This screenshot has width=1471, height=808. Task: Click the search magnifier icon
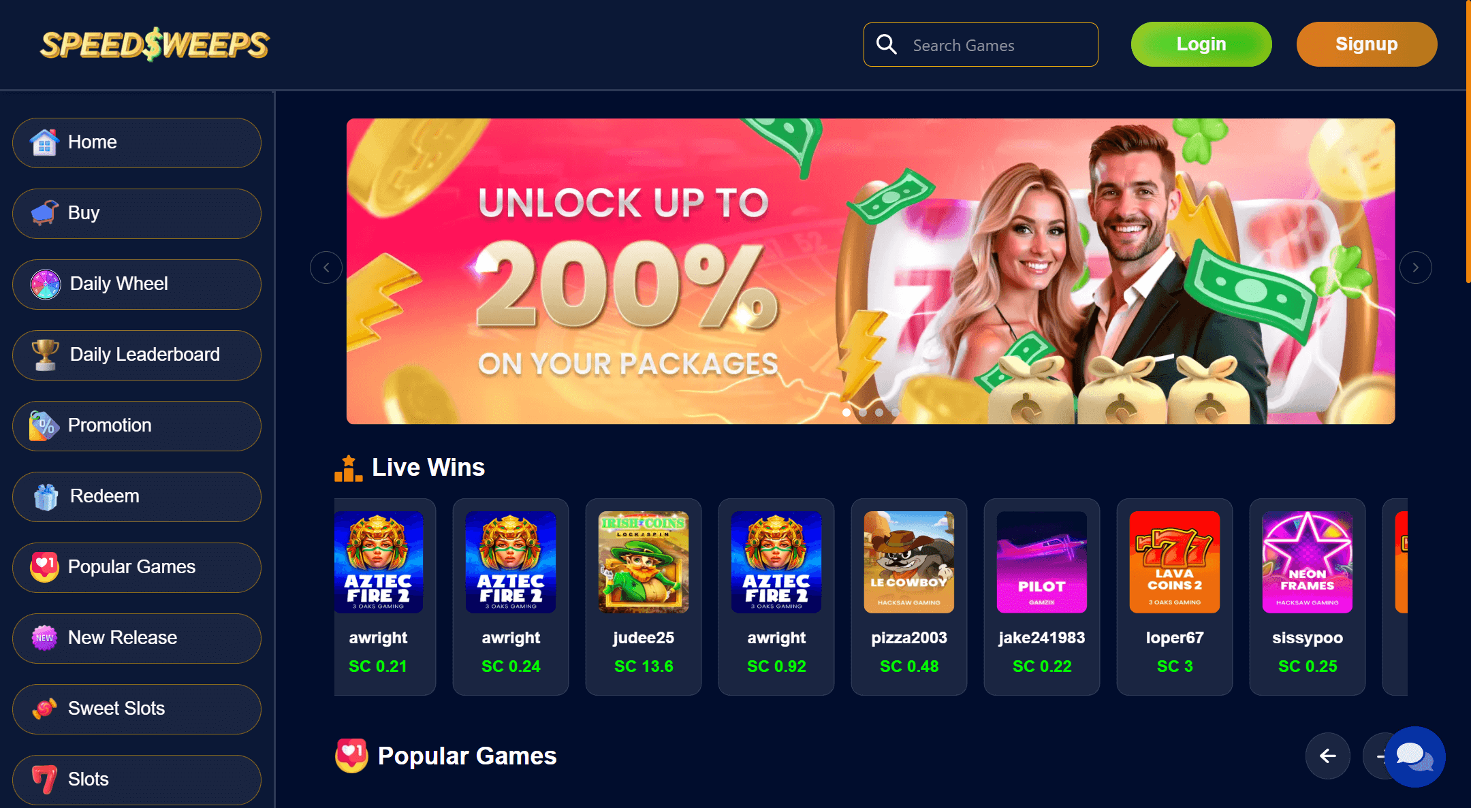886,44
